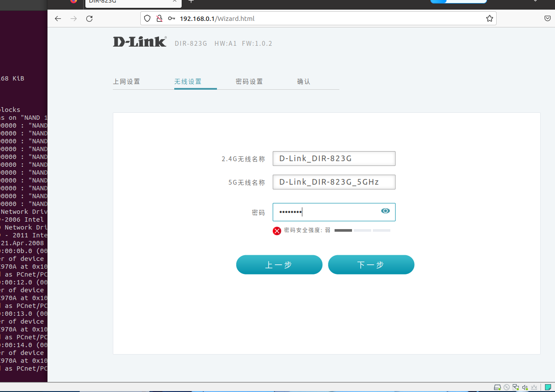555x392 pixels.
Task: Open the saved logins key icon
Action: point(172,19)
